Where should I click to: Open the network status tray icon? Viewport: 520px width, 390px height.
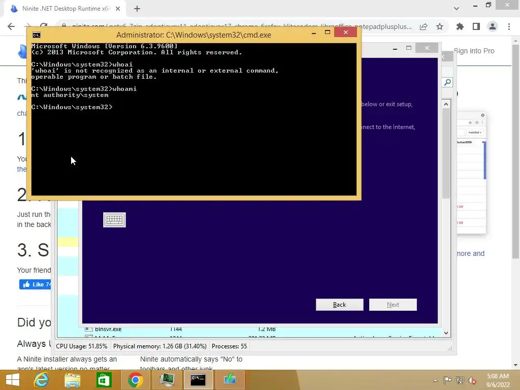(x=460, y=380)
